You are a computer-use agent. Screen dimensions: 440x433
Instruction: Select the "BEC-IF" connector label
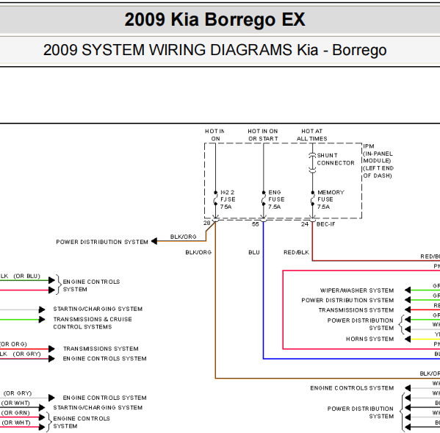pos(326,224)
